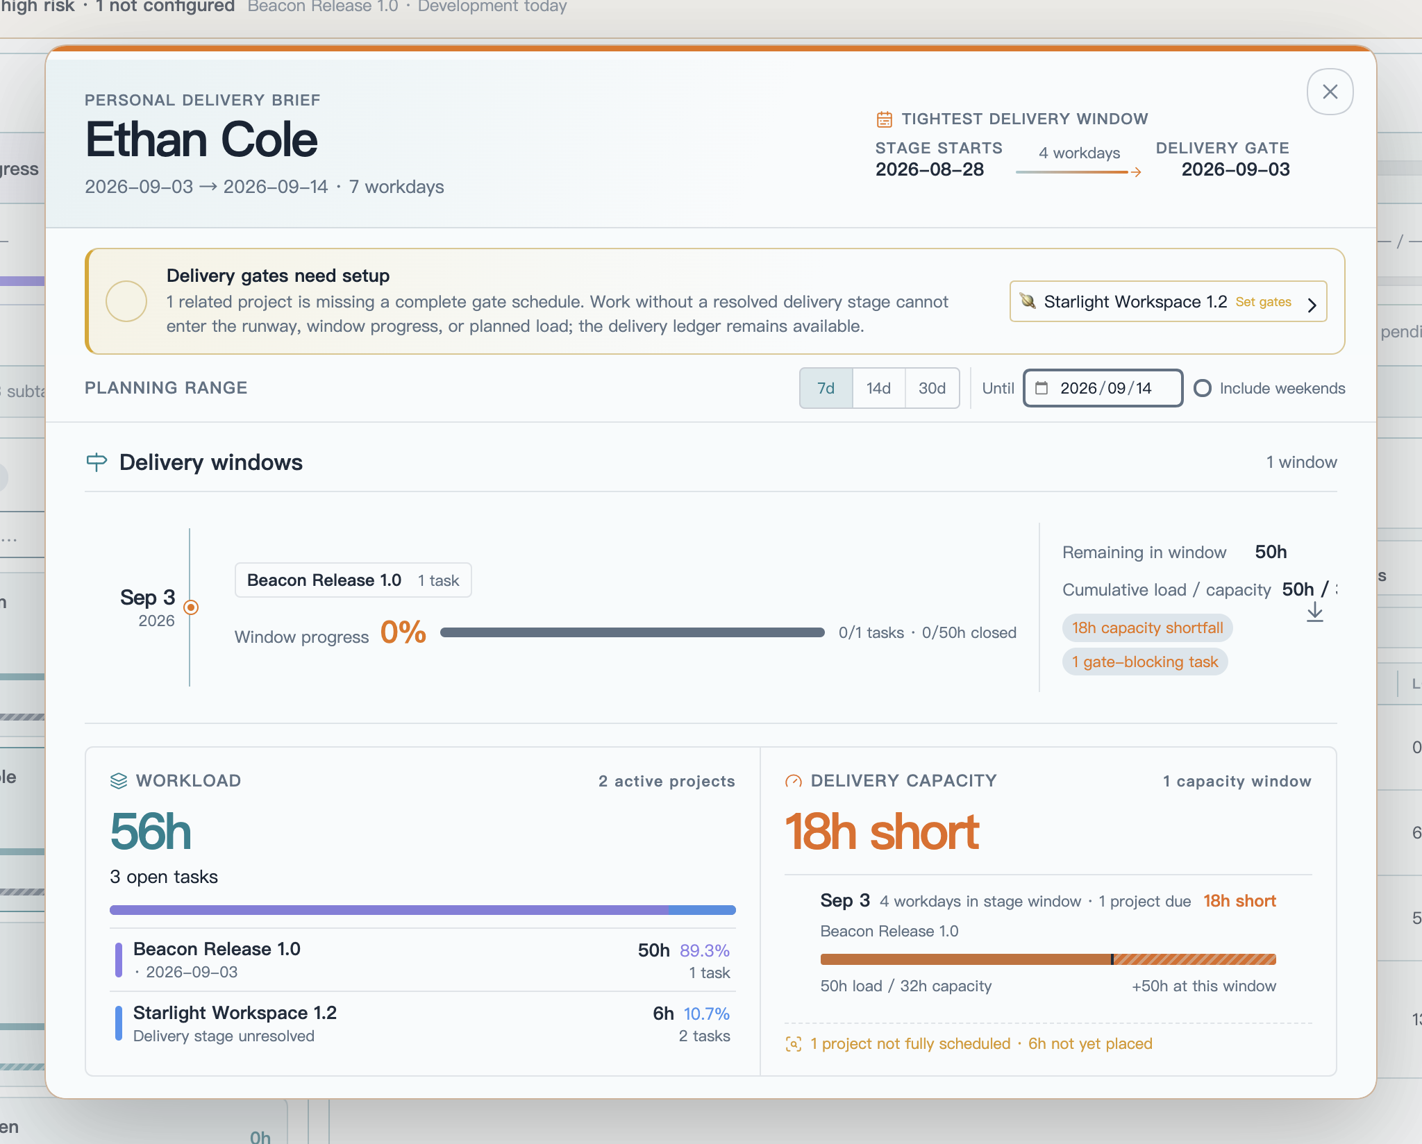
Task: Click the Set gates link
Action: pos(1263,302)
